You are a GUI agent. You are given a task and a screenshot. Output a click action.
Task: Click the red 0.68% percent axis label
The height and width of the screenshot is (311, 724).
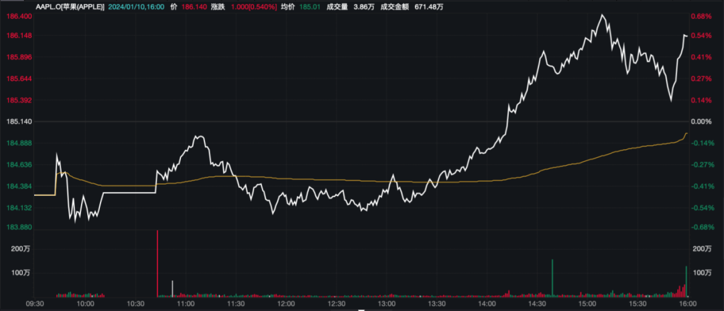pos(703,17)
